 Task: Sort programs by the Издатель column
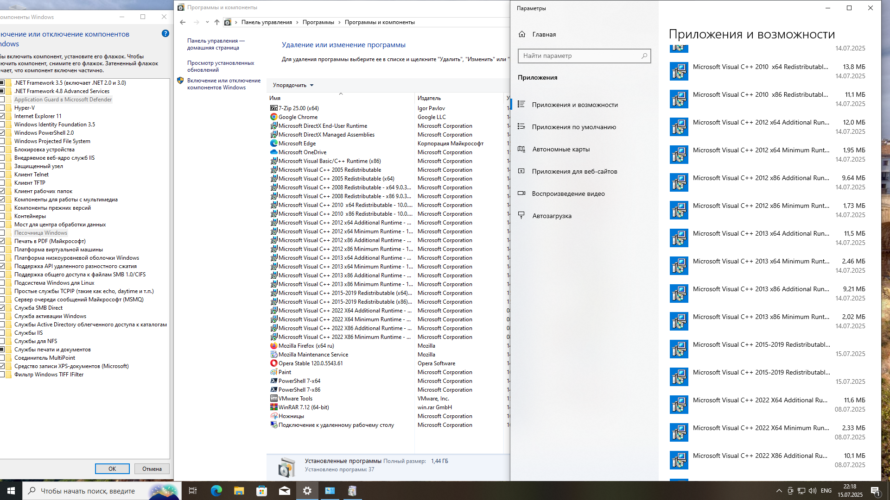[459, 98]
